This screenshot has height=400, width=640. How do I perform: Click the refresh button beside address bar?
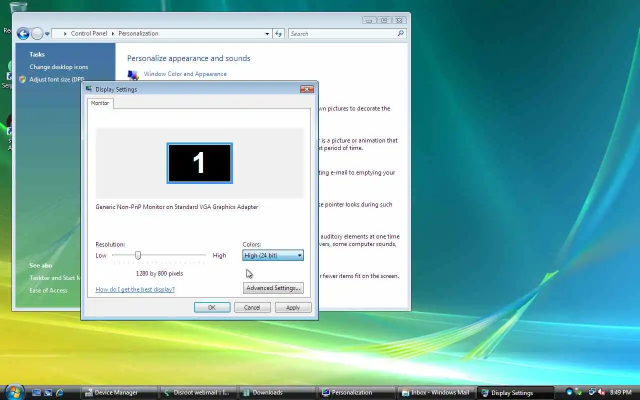(x=279, y=33)
